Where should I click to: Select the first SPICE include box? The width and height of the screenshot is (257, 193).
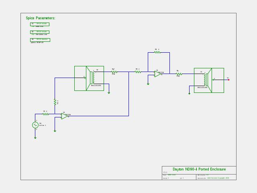coord(40,24)
